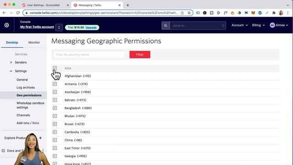Toggle the Bahrain (+973) checkbox
Screen dimensions: 293x165
pyautogui.click(x=55, y=100)
